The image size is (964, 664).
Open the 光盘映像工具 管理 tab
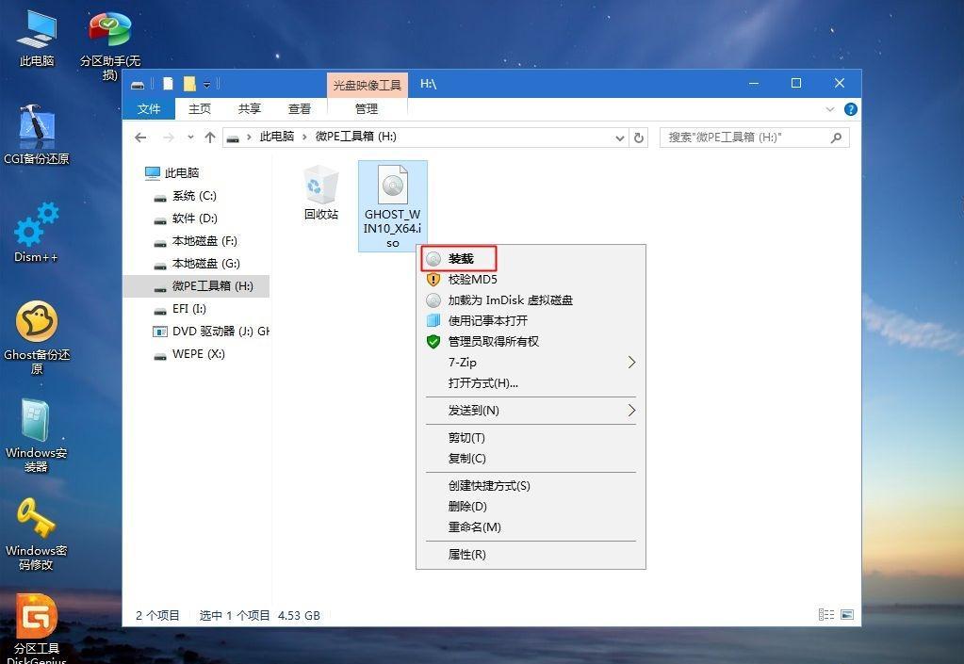point(366,108)
